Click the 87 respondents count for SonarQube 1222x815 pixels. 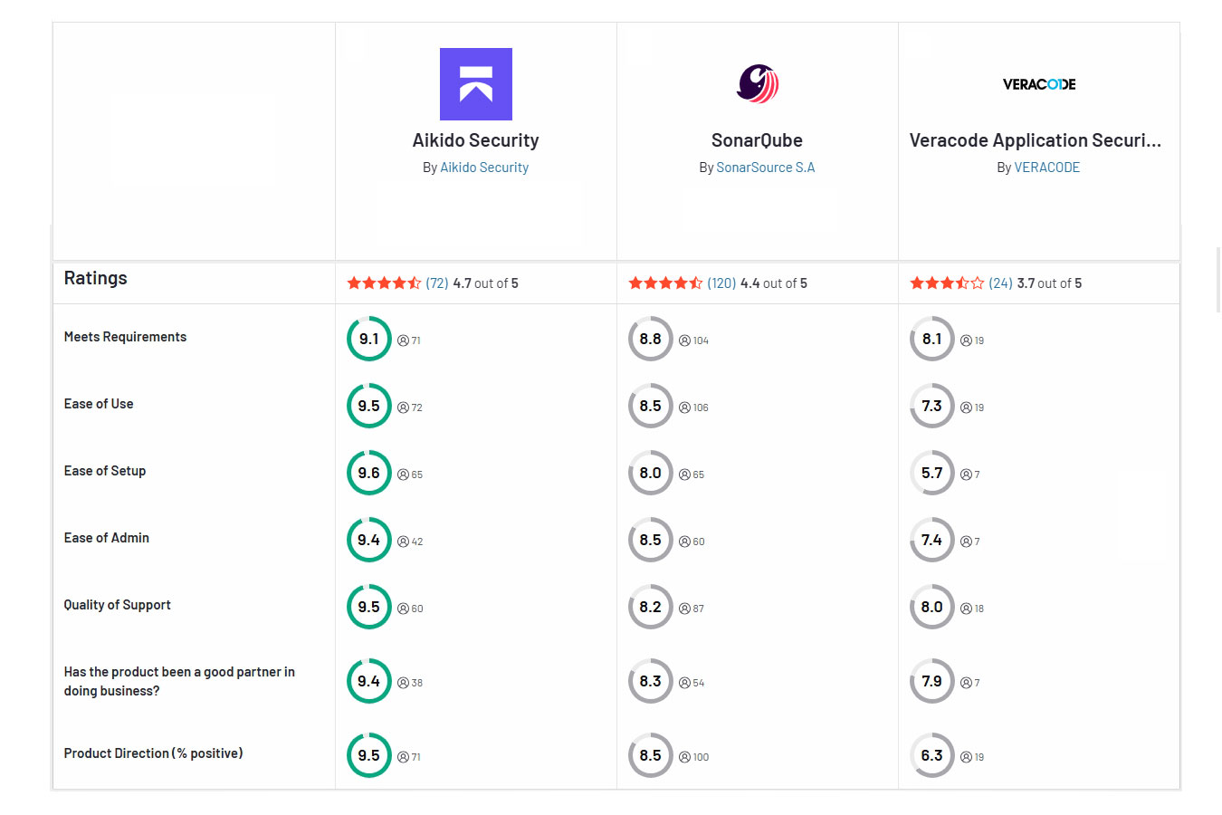692,609
